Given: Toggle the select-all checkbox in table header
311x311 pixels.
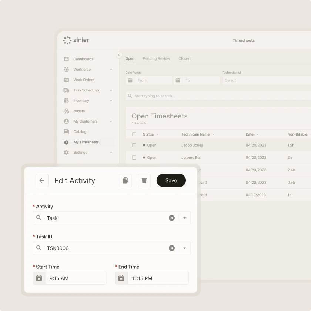Looking at the screenshot, I should point(134,134).
